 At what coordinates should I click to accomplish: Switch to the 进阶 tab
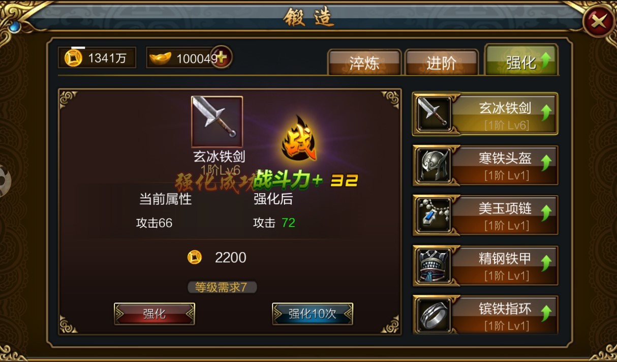click(x=441, y=62)
